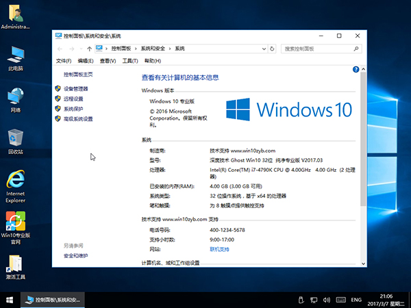Click the shield icon beside 远程设置
This screenshot has height=308, width=411.
coord(58,99)
